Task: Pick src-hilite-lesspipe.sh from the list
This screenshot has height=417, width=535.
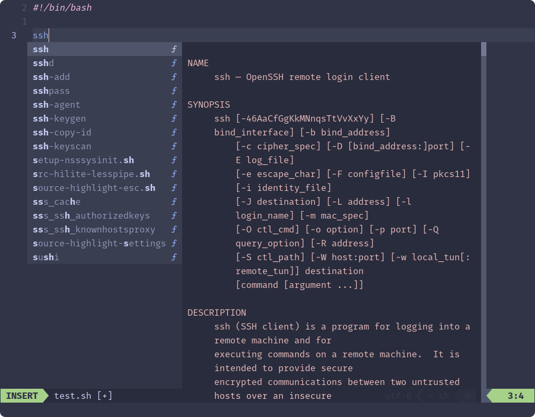Action: (x=105, y=174)
